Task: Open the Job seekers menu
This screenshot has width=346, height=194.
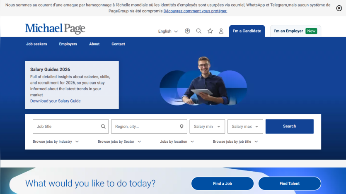Action: [x=36, y=44]
